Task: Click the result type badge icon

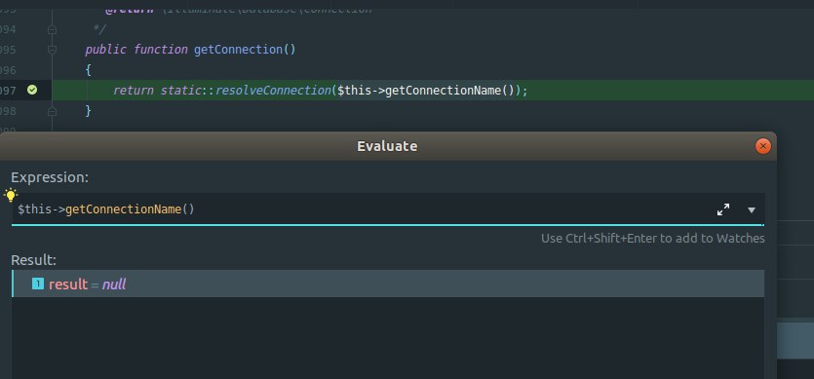Action: [x=38, y=284]
